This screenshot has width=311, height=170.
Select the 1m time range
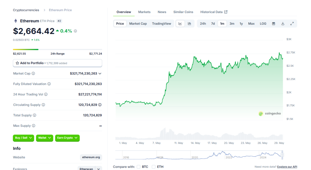tap(222, 24)
